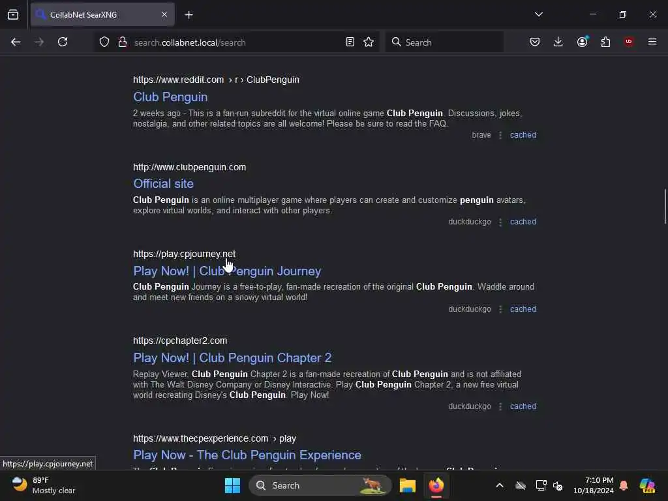Bookmark this page with the star icon

369,42
